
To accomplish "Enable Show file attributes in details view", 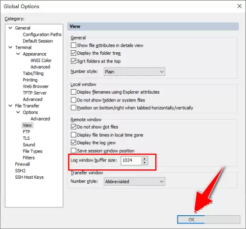I will (73, 45).
